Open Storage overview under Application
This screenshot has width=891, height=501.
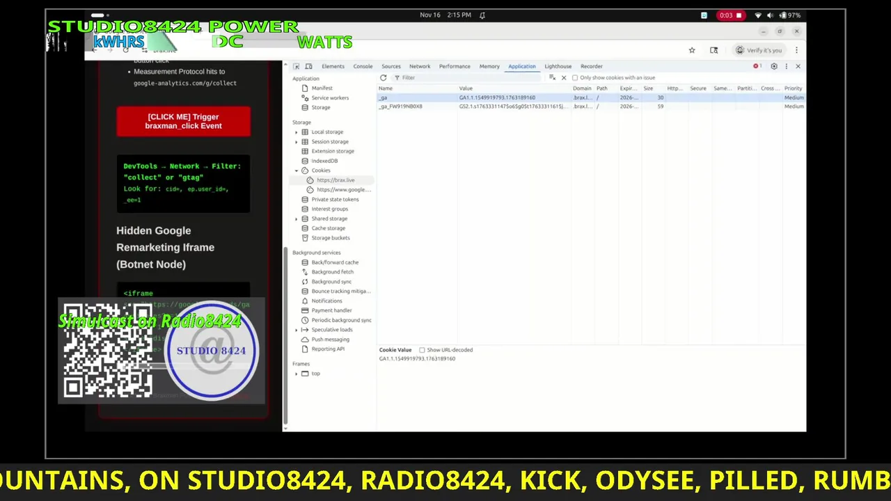(x=321, y=108)
